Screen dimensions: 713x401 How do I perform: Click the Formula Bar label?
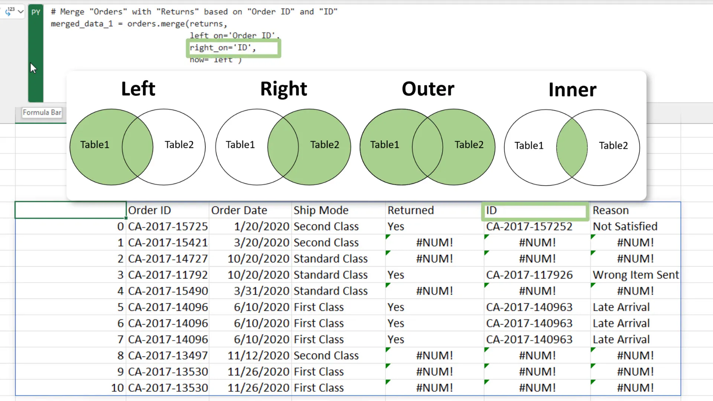pyautogui.click(x=42, y=112)
